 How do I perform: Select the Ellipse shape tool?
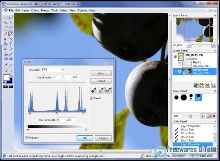[x=11, y=59]
